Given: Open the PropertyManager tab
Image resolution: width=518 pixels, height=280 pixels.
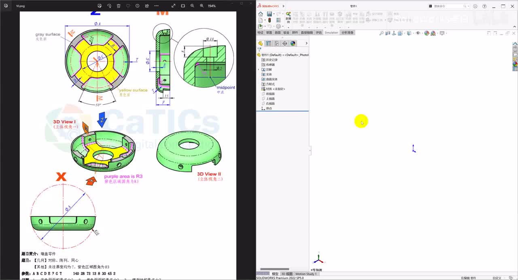Looking at the screenshot, I should (268, 43).
